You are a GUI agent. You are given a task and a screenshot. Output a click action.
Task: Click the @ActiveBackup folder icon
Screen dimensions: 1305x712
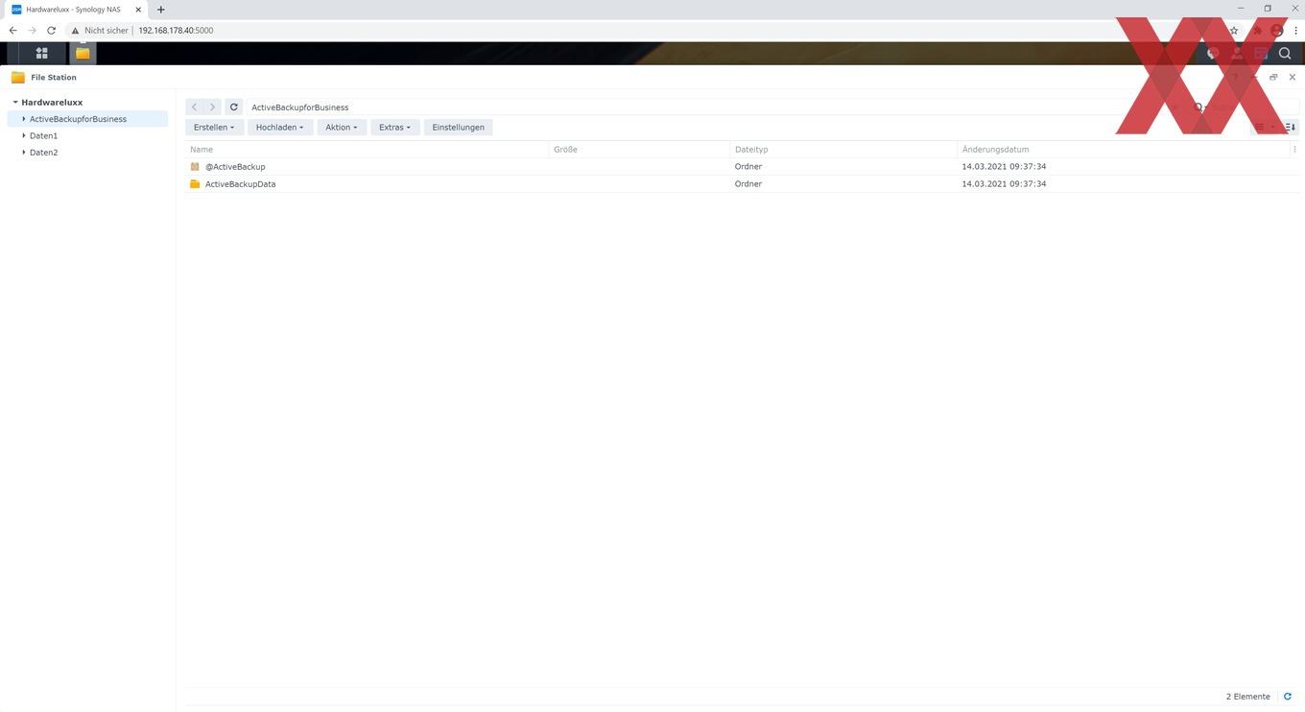point(195,167)
